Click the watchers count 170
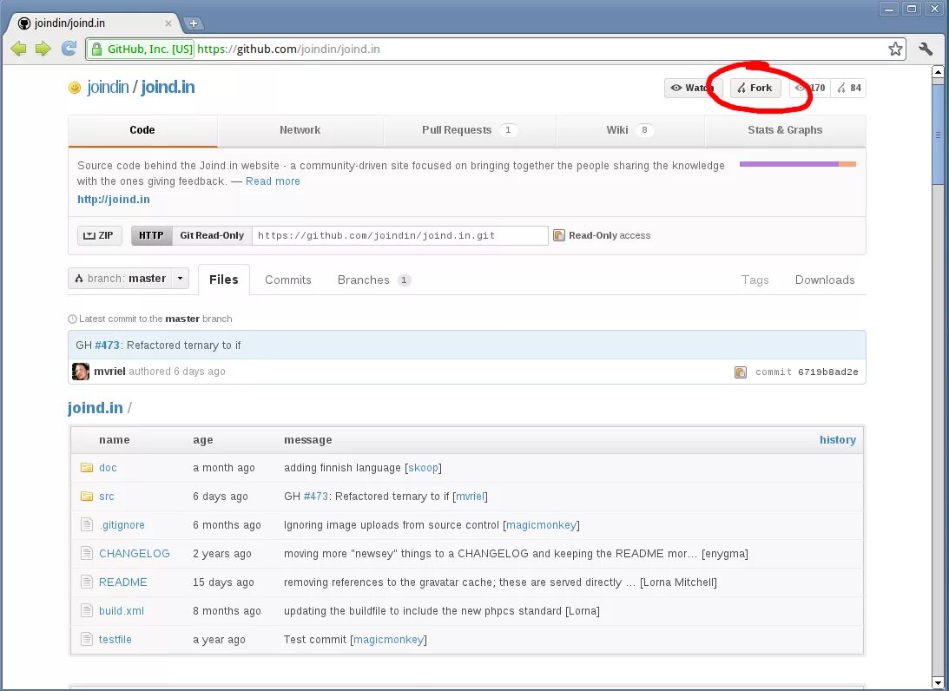 (810, 88)
